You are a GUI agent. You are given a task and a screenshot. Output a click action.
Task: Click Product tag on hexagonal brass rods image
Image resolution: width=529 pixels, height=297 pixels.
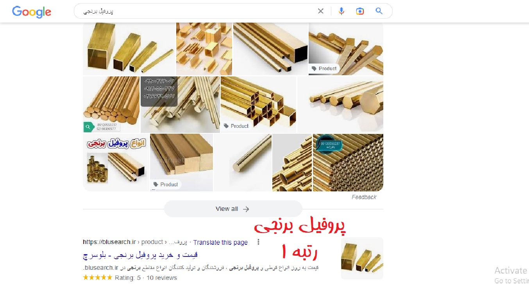(324, 69)
